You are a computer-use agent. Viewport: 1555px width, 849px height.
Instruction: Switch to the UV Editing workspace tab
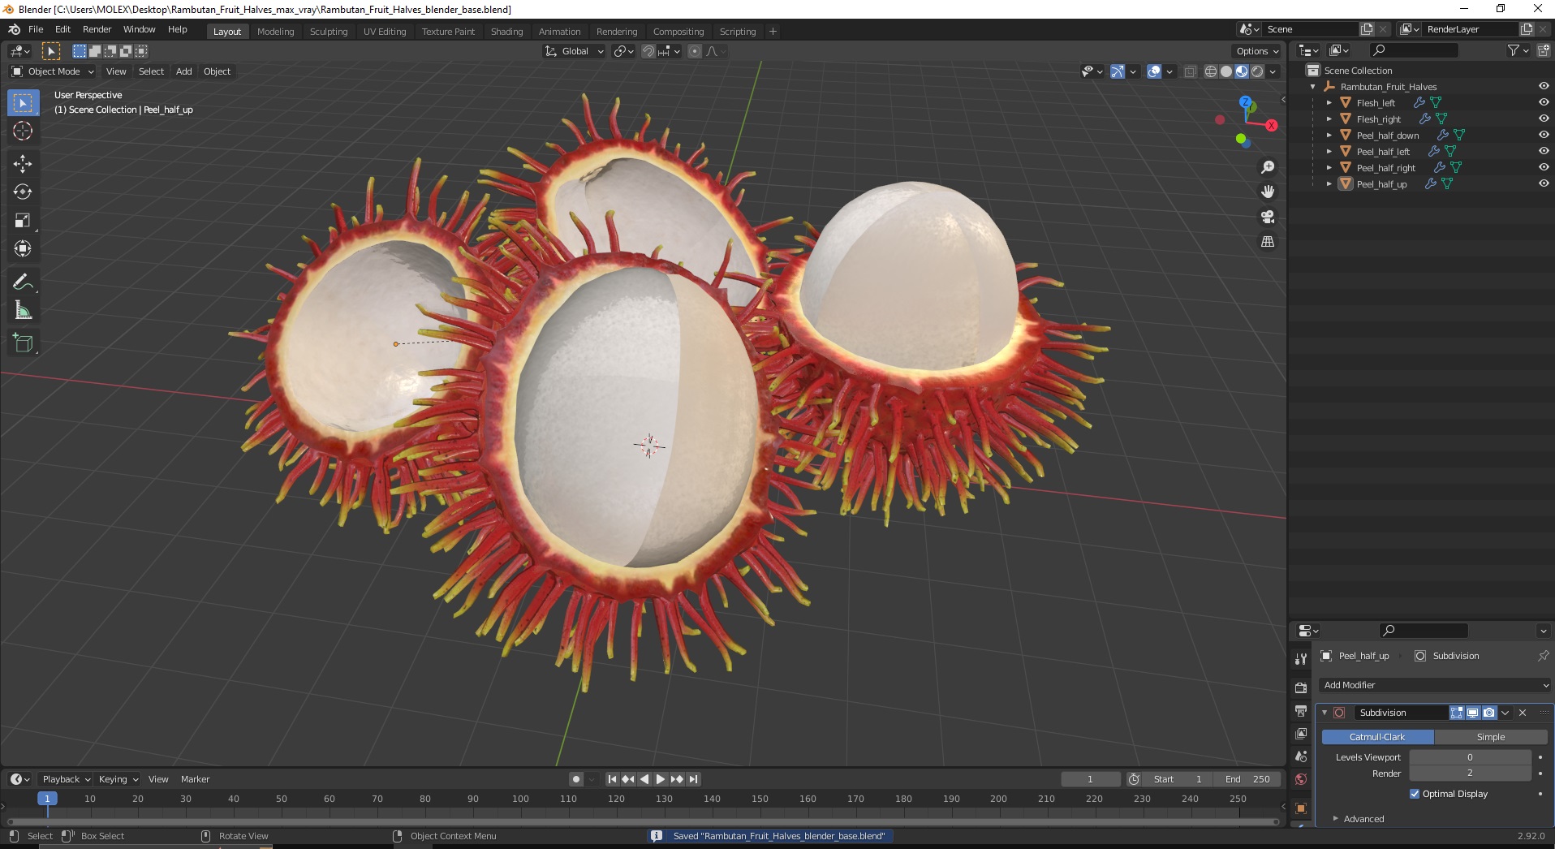[x=385, y=32]
